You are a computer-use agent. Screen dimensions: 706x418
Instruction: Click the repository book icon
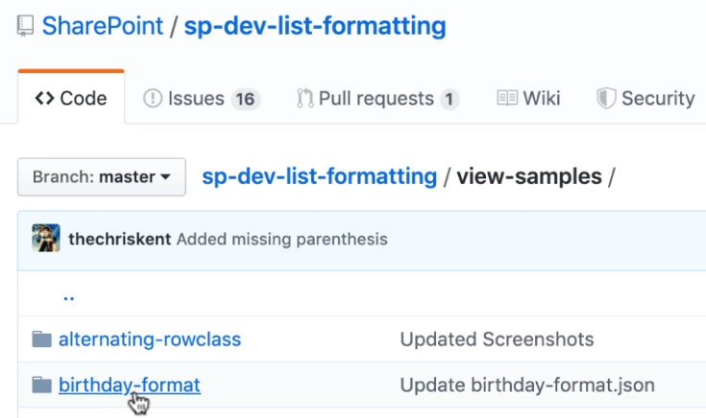(x=25, y=26)
